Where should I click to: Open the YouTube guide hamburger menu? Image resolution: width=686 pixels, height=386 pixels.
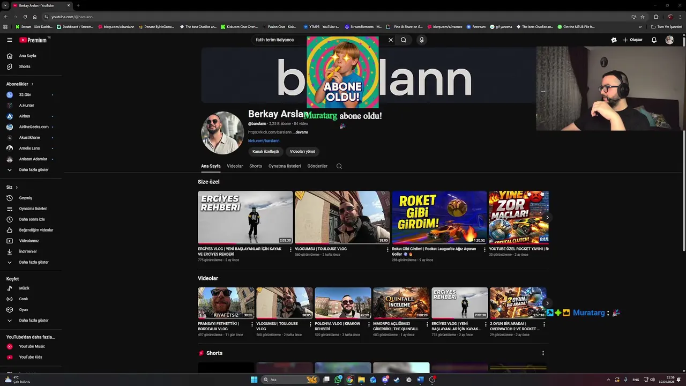9,40
